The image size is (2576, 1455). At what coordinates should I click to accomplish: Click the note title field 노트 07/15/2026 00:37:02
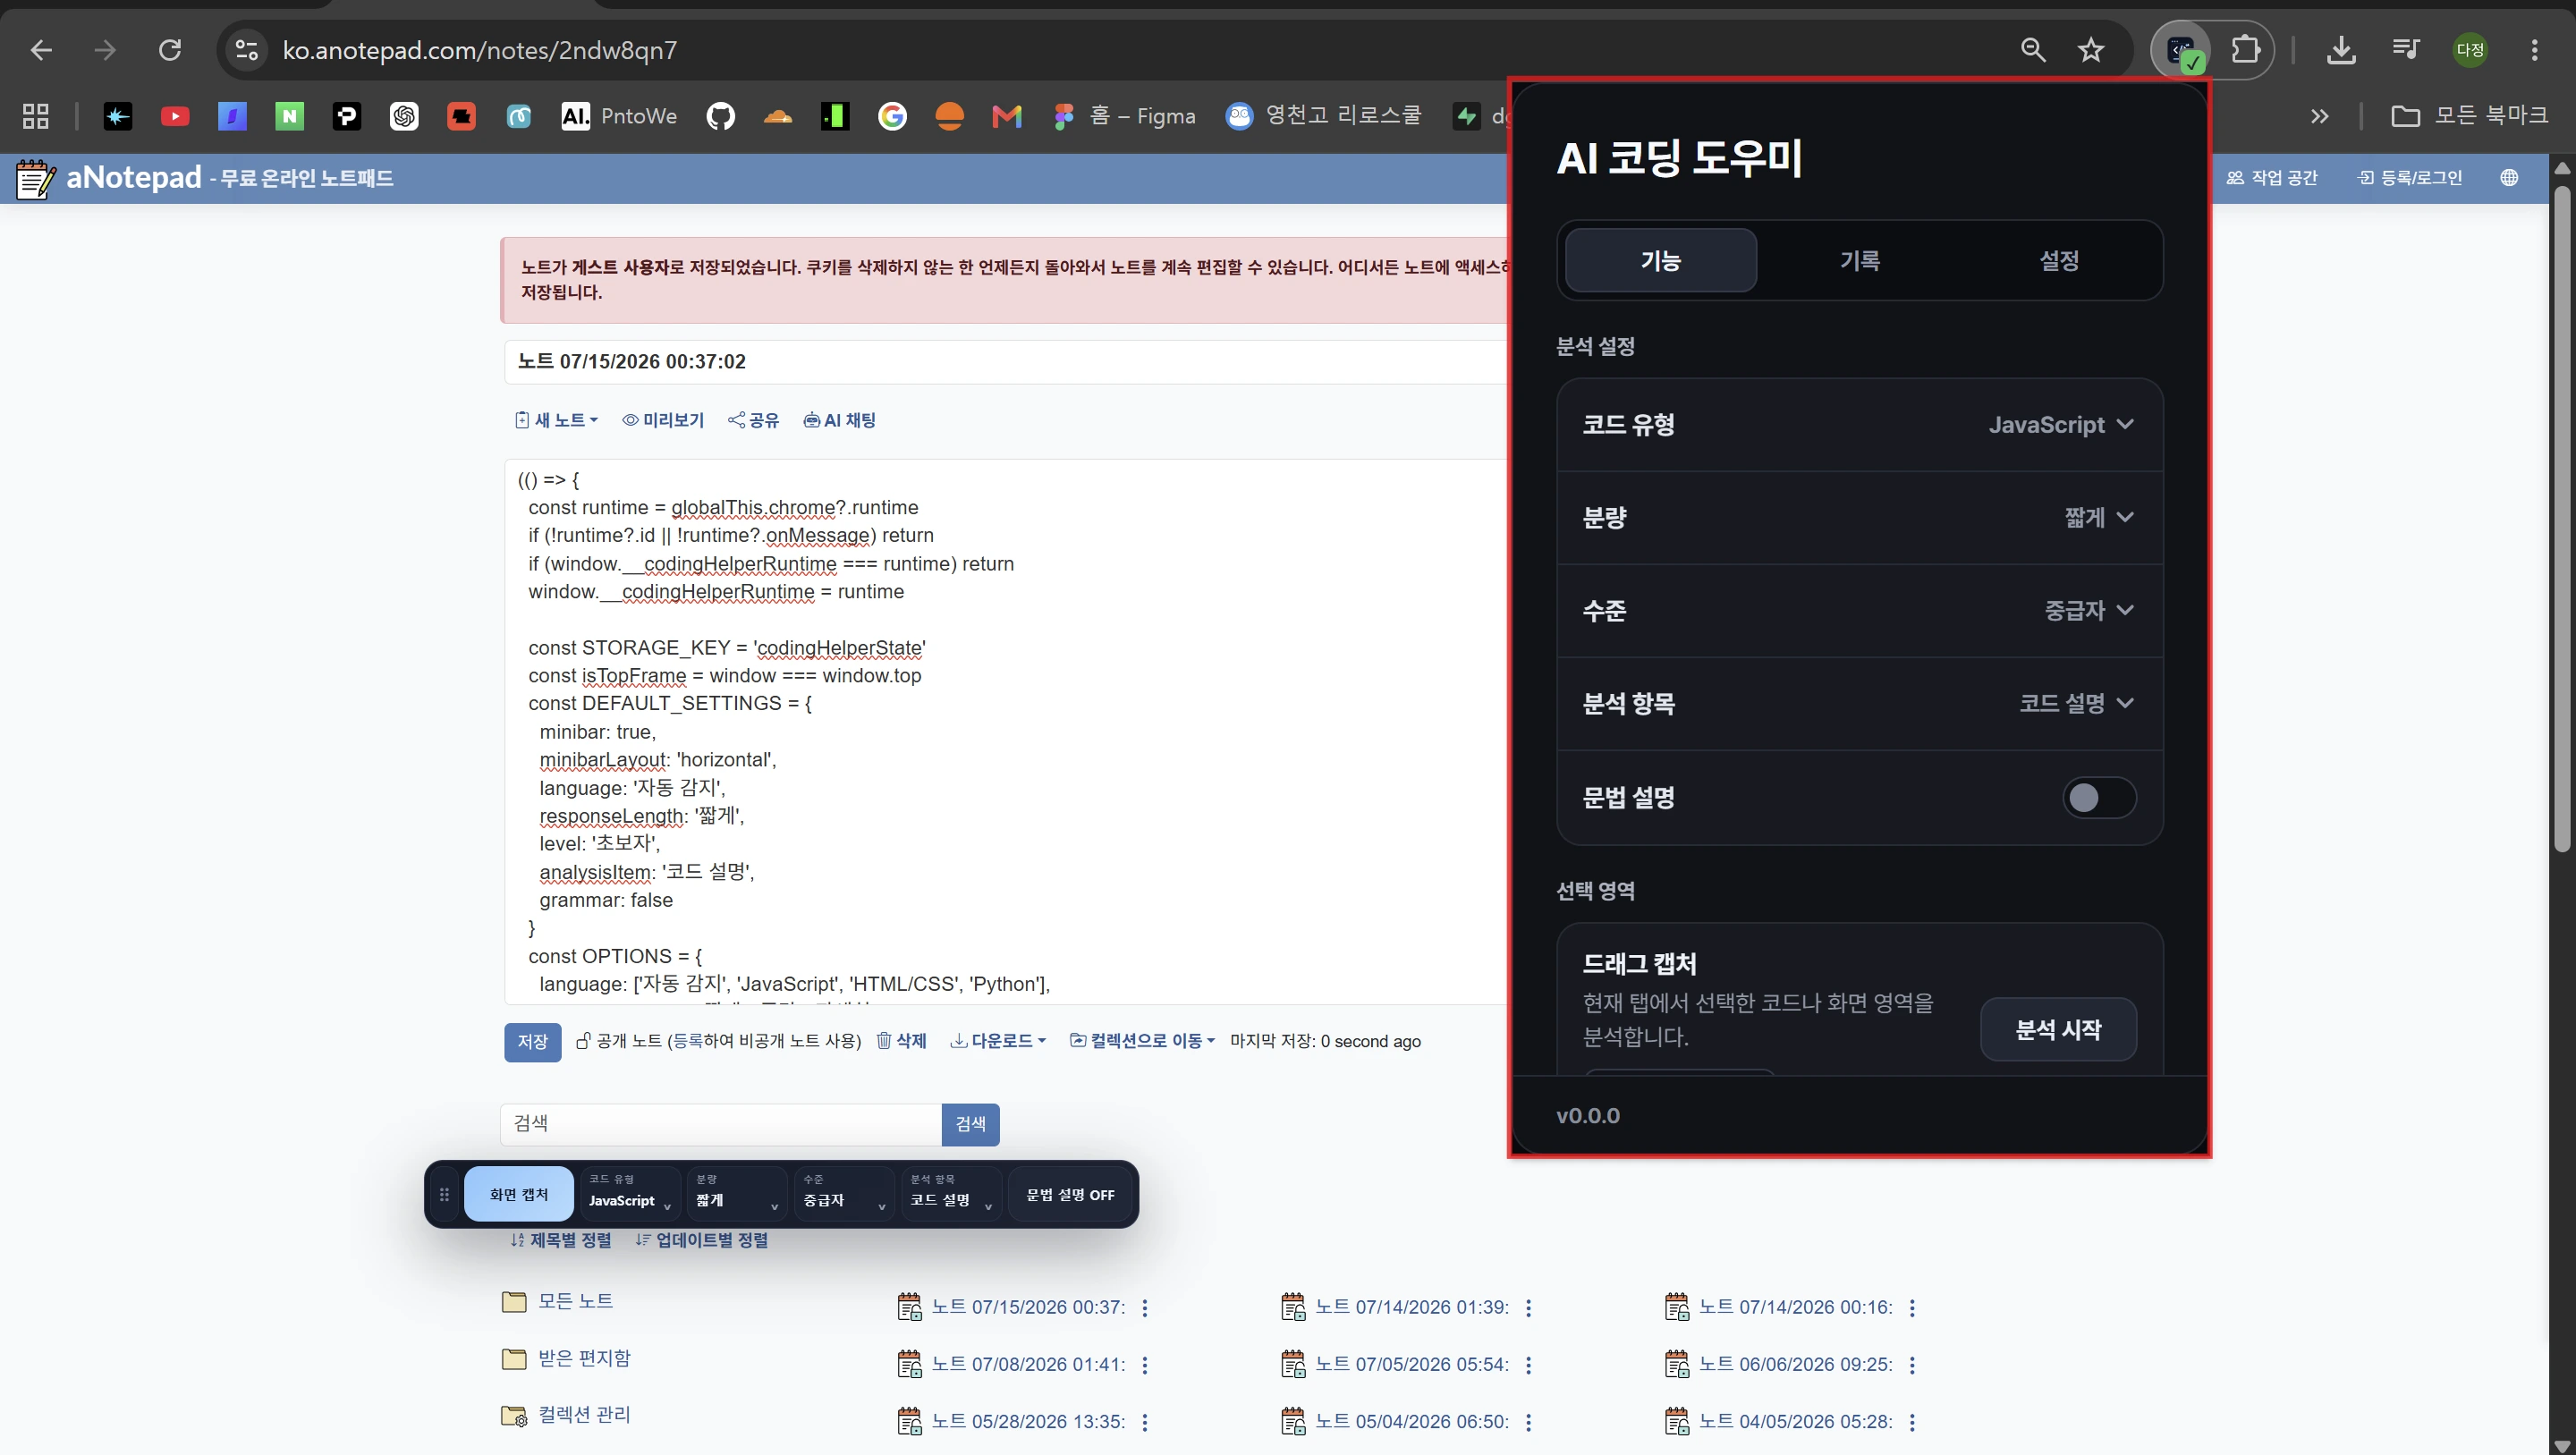coord(1005,362)
